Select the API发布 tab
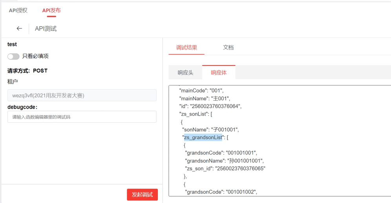The image size is (391, 203). pyautogui.click(x=51, y=11)
